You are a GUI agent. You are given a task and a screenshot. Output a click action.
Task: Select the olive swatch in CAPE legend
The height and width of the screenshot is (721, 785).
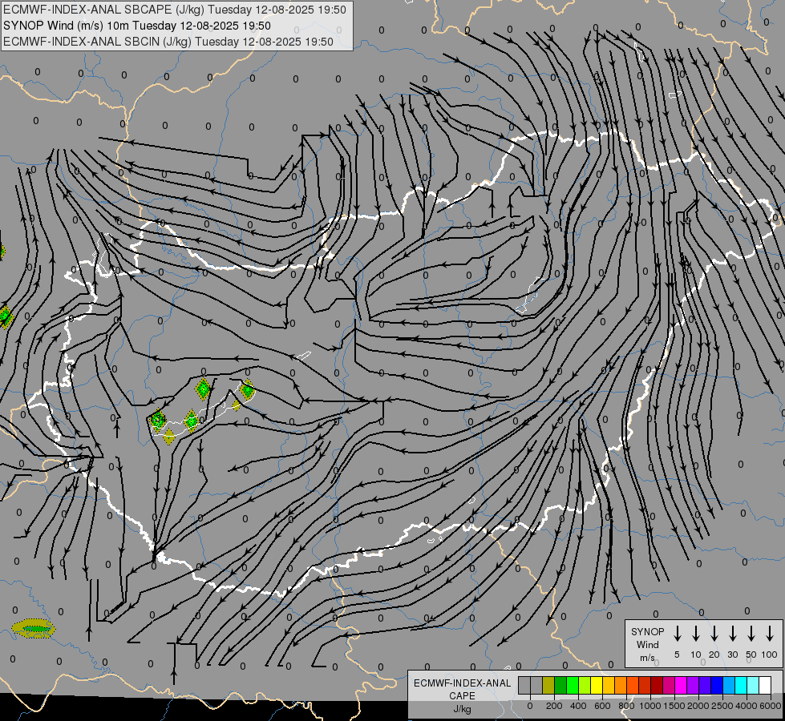click(548, 686)
